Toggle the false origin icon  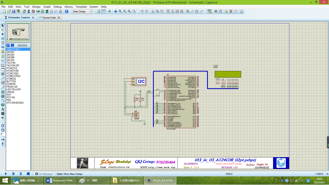(x=109, y=11)
